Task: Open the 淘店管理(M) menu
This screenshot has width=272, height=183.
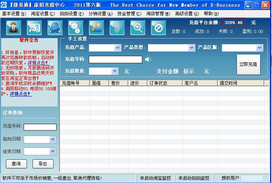Action: (158, 14)
